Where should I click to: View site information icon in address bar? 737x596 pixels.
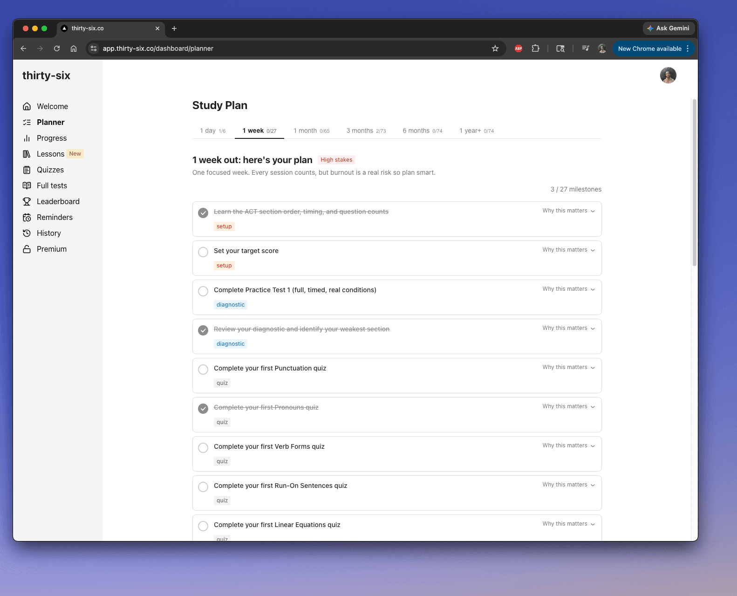94,48
